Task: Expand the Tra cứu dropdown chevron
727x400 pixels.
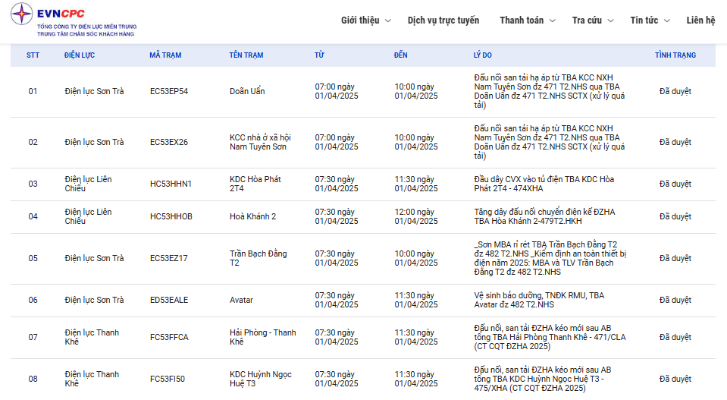Action: coord(610,20)
